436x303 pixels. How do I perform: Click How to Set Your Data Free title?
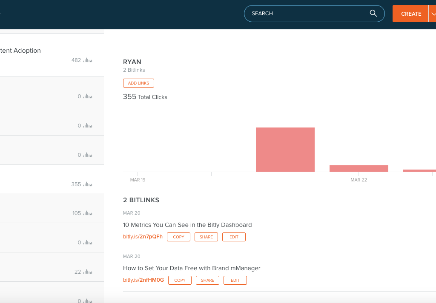(192, 268)
